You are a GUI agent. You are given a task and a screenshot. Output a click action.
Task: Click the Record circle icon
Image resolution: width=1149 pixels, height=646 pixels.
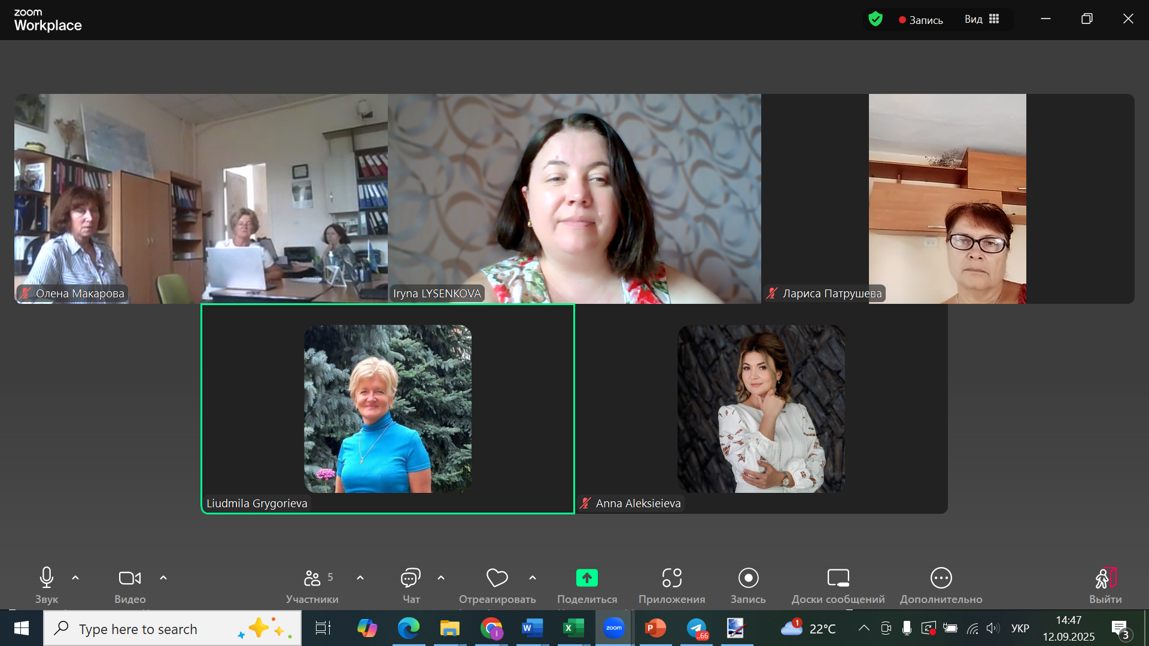(748, 578)
